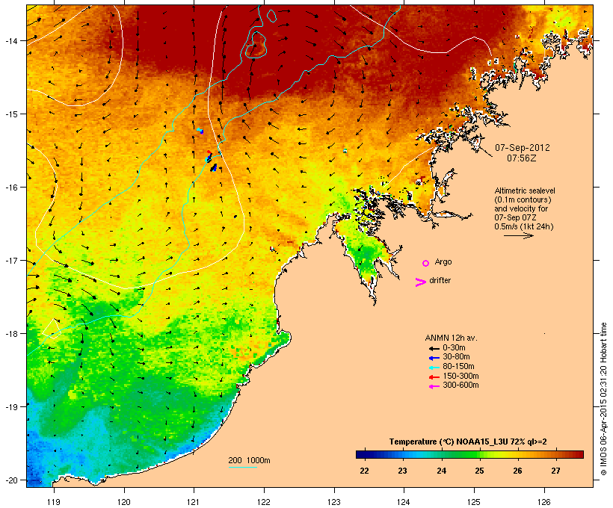Click the 'Temperature (°C) NOAA15_L3U' title

449,442
